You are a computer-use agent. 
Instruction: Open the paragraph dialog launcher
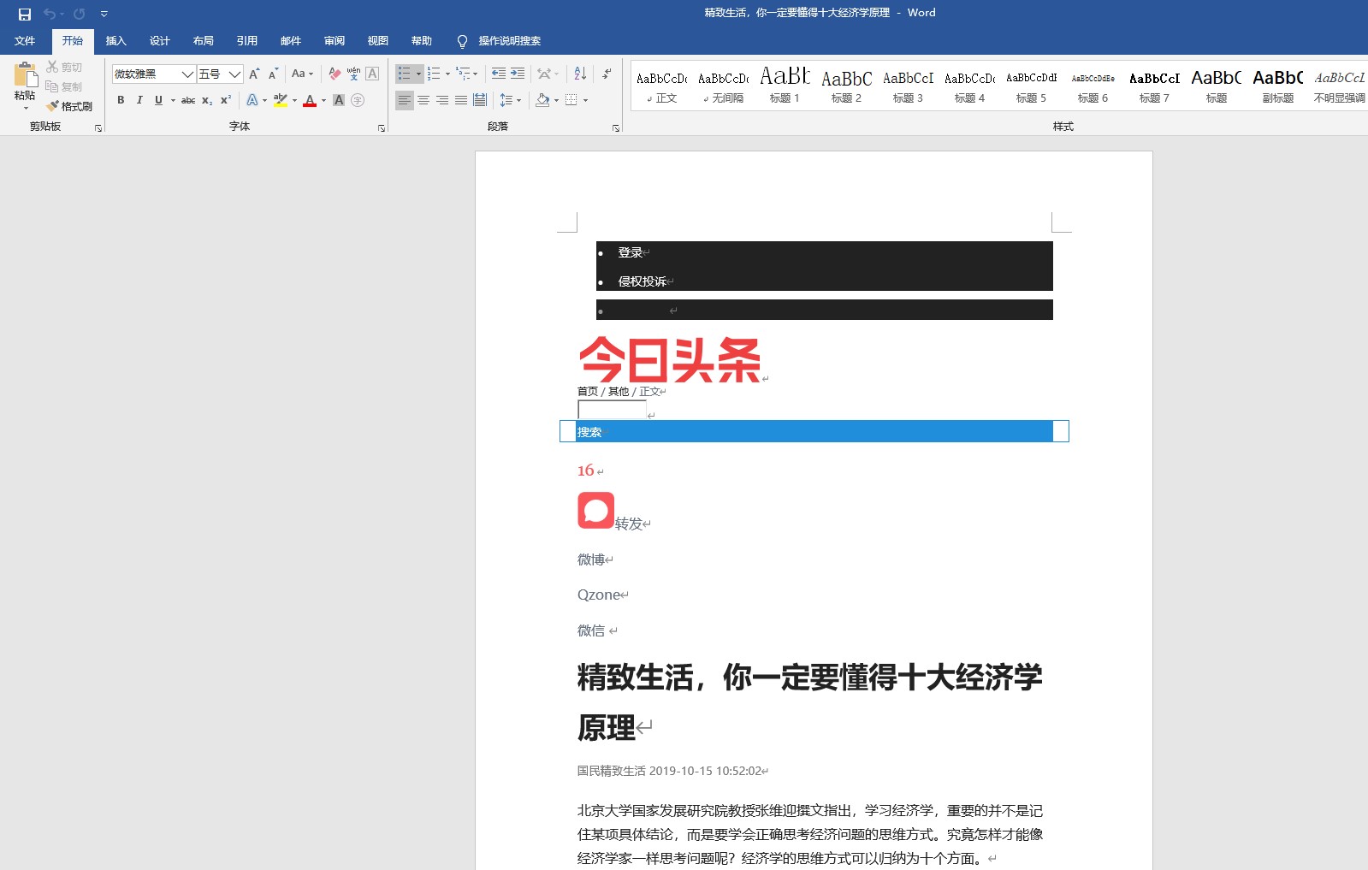click(616, 128)
